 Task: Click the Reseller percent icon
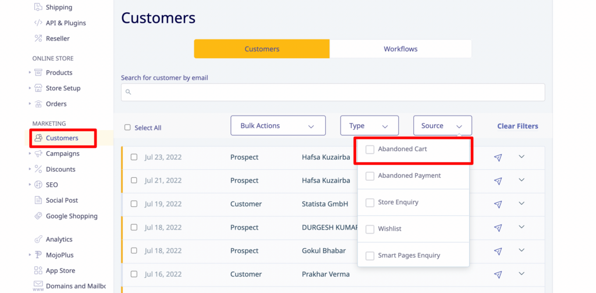pos(38,38)
